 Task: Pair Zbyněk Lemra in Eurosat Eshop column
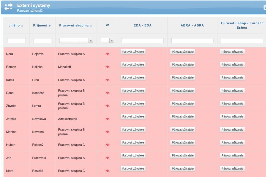point(232,104)
